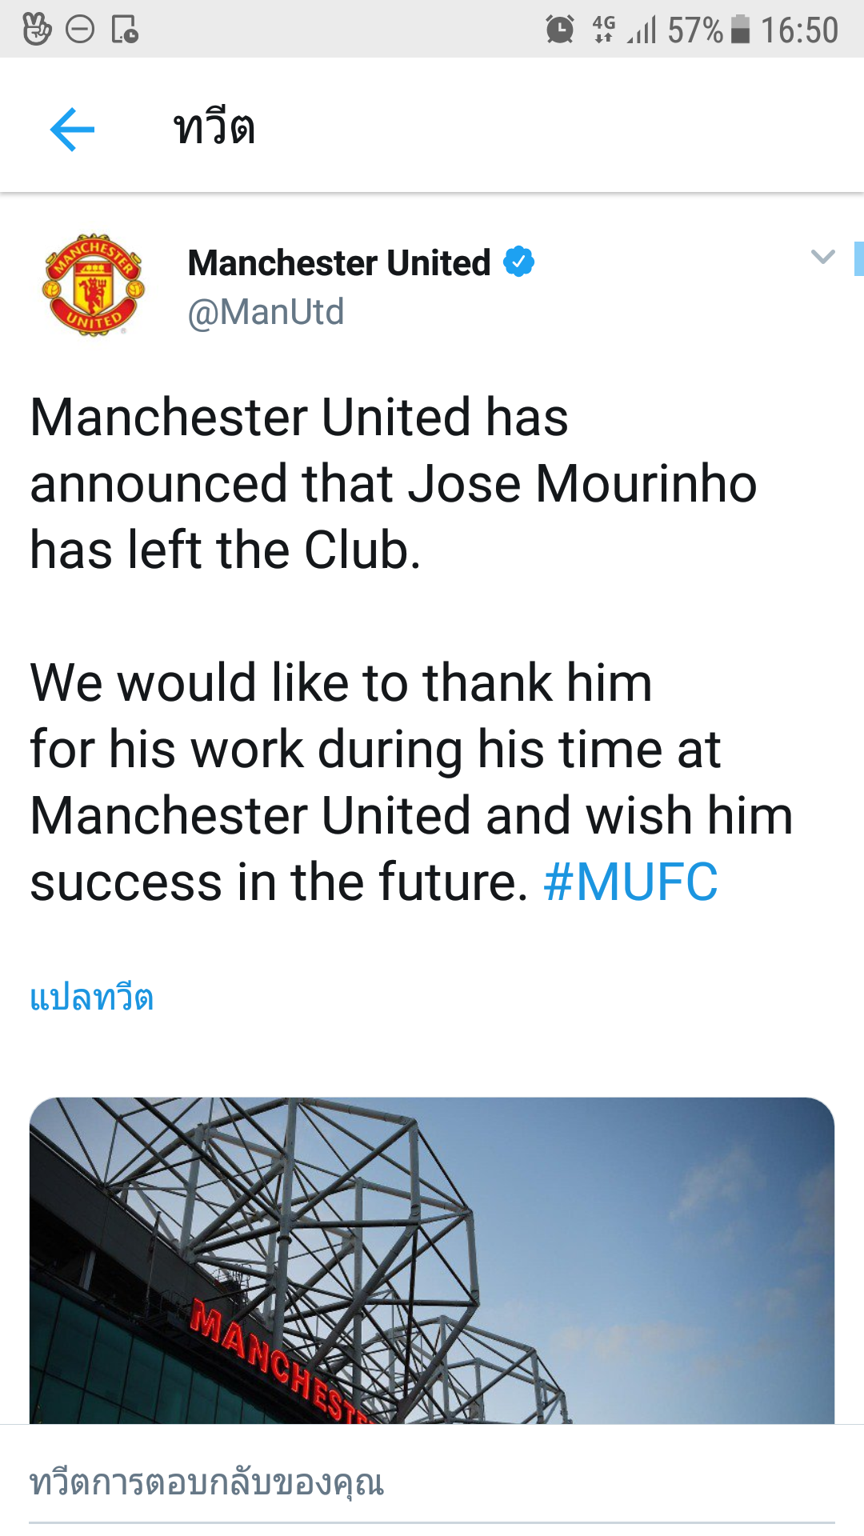
Task: Tap แปลทวีต to translate tweet
Action: pyautogui.click(x=92, y=998)
